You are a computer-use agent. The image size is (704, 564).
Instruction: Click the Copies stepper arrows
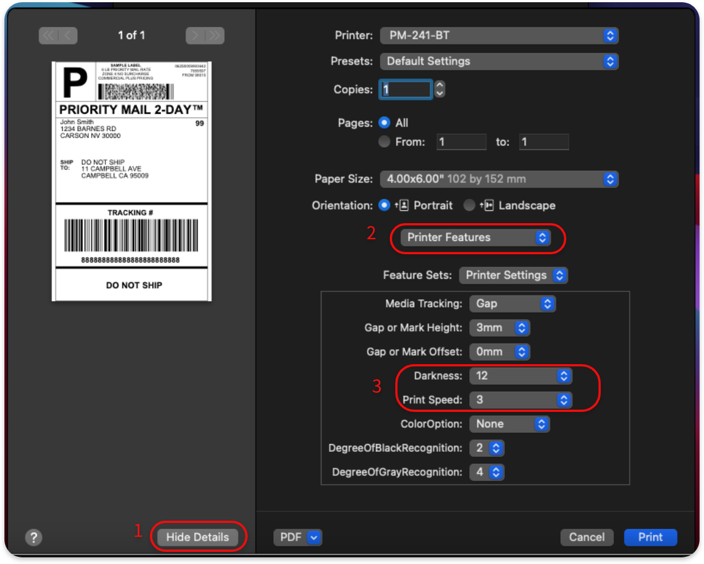[440, 89]
